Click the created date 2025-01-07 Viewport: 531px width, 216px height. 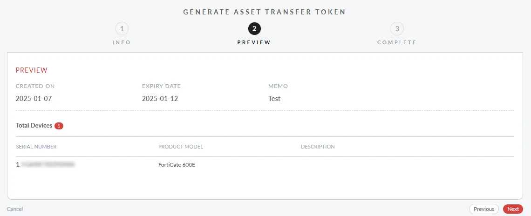[x=34, y=99]
